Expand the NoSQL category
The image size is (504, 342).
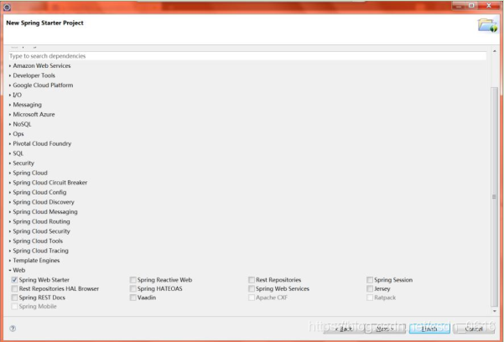point(10,124)
